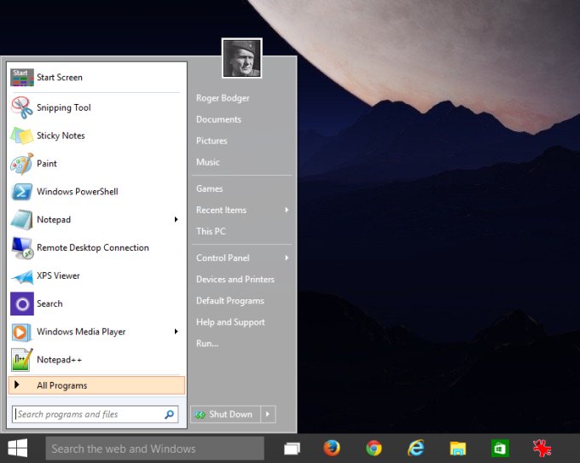Expand the Notepad submenu arrow
Viewport: 580px width, 463px height.
coord(177,220)
